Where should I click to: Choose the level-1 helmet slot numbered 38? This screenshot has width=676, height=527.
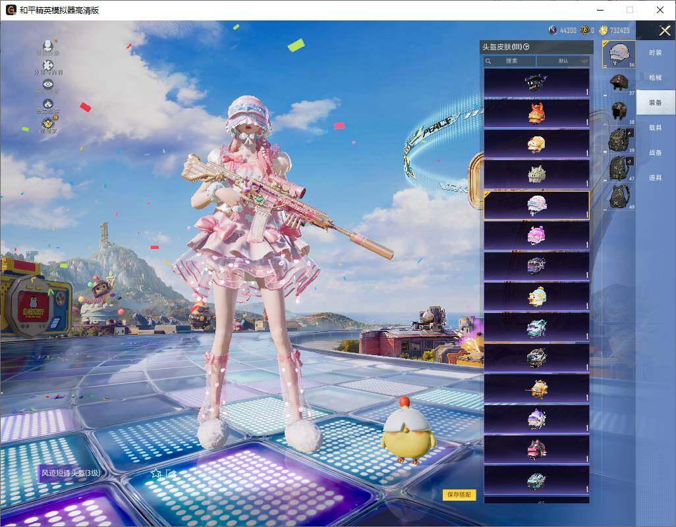[619, 111]
